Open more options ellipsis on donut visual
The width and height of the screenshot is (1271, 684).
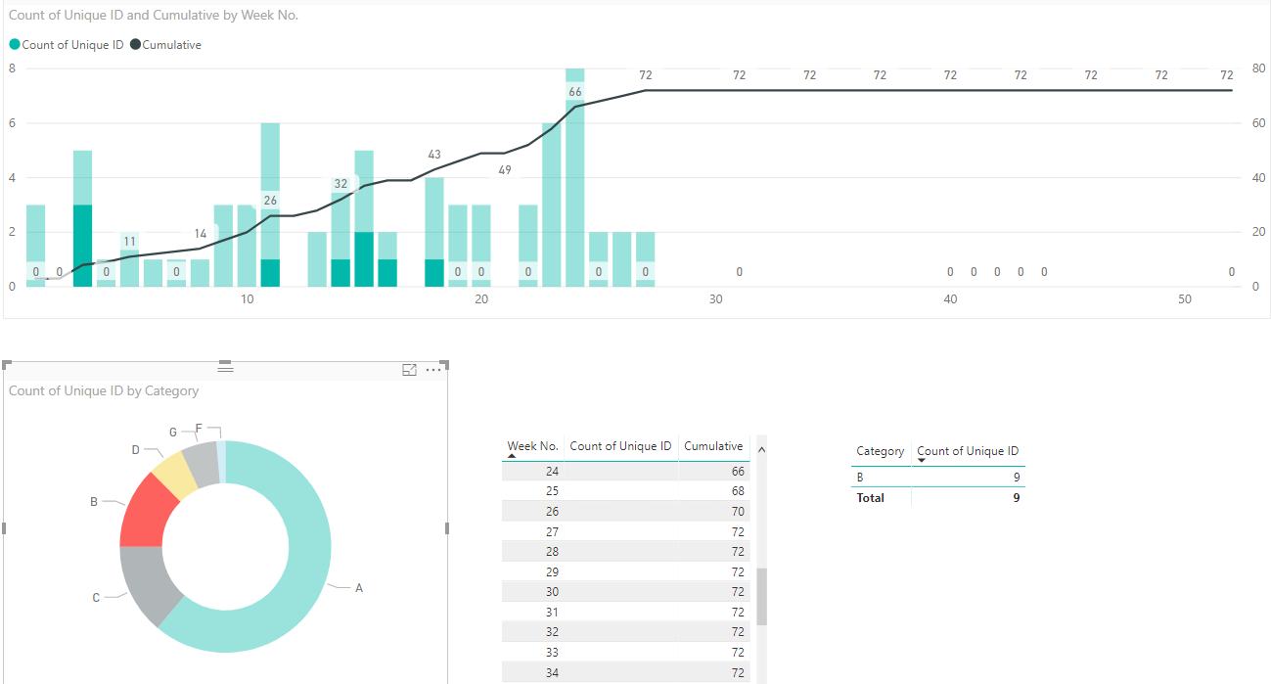pos(433,370)
